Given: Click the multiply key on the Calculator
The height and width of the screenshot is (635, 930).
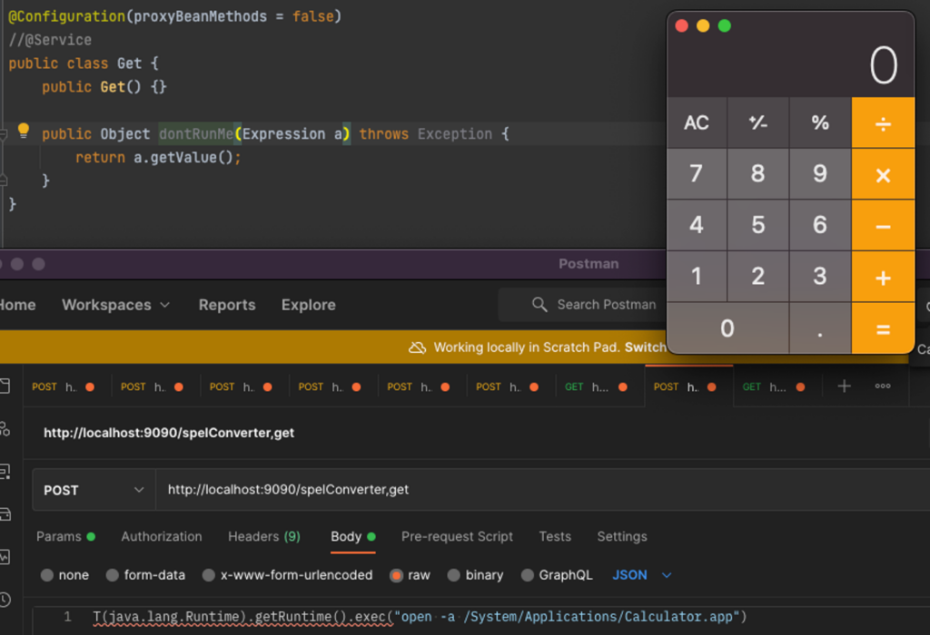Looking at the screenshot, I should [883, 174].
